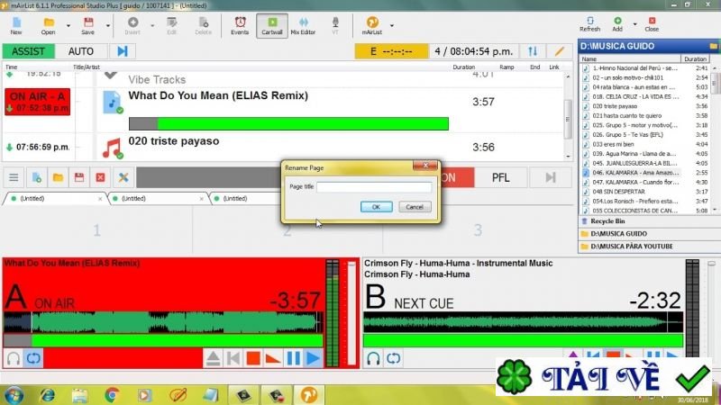Save playlist using top toolbar Save icon
This screenshot has height=405, width=721.
pos(87,26)
